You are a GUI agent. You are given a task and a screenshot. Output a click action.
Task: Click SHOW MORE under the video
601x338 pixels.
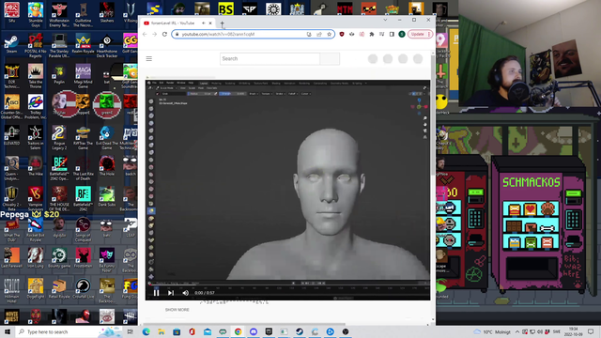(x=177, y=310)
